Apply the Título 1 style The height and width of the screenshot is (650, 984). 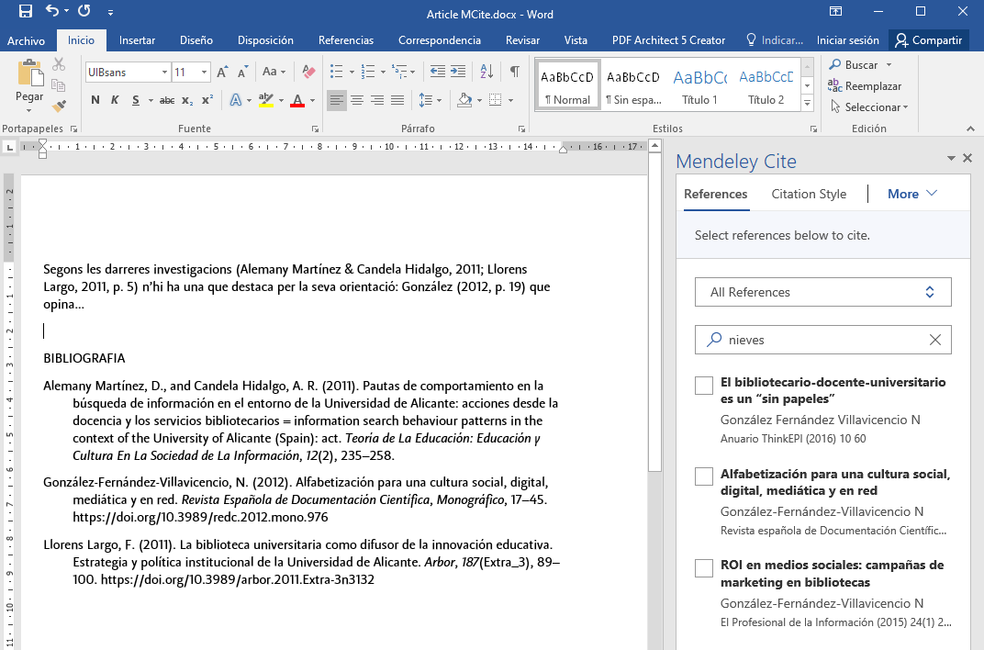tap(699, 86)
